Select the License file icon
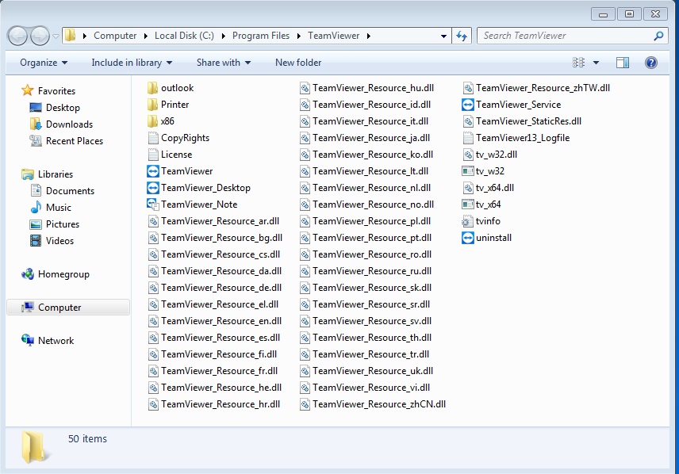 click(153, 155)
